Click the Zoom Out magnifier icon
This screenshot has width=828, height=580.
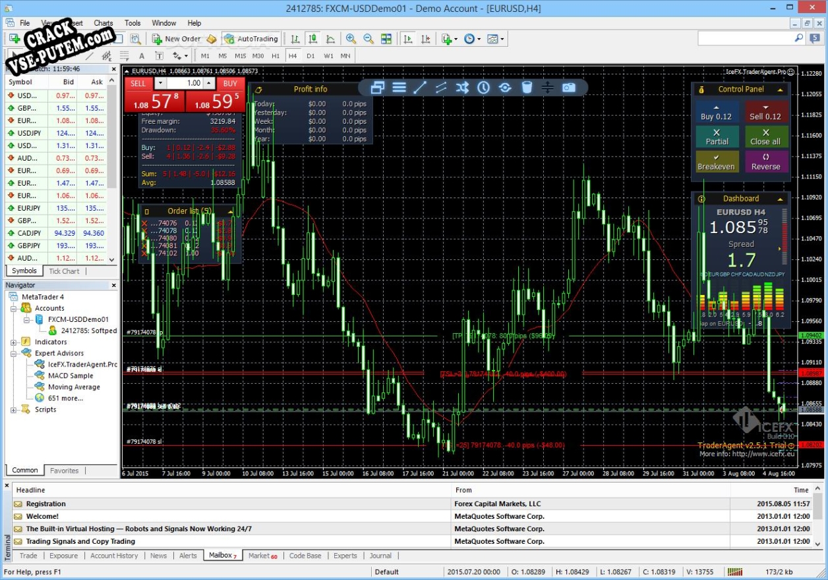pos(369,39)
